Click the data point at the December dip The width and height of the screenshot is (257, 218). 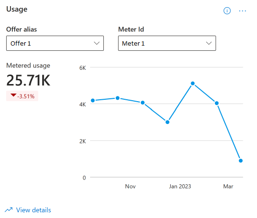click(167, 122)
